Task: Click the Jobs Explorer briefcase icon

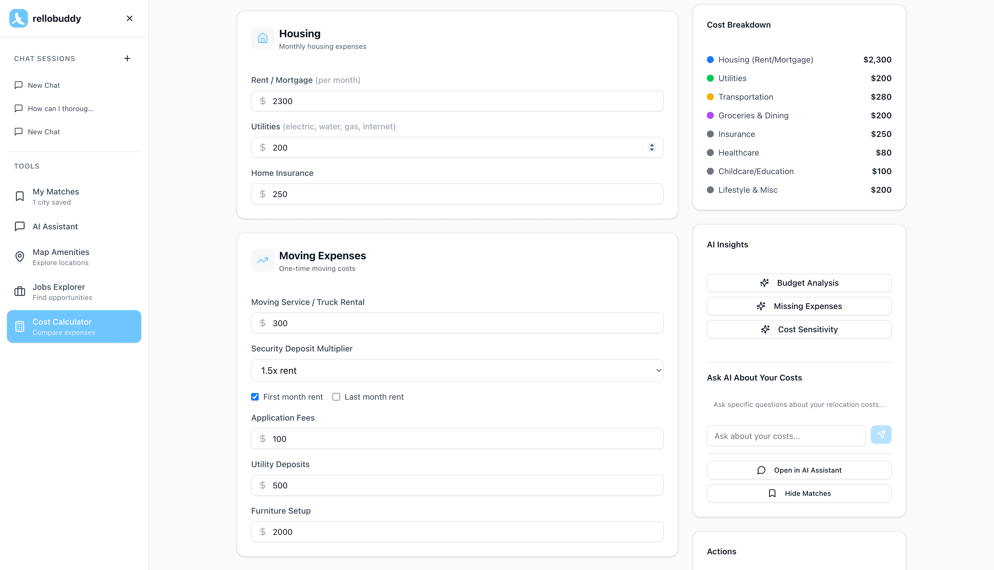Action: (19, 292)
